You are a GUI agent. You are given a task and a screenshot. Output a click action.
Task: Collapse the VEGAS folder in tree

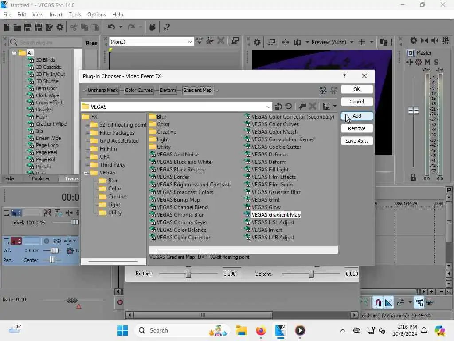click(86, 173)
